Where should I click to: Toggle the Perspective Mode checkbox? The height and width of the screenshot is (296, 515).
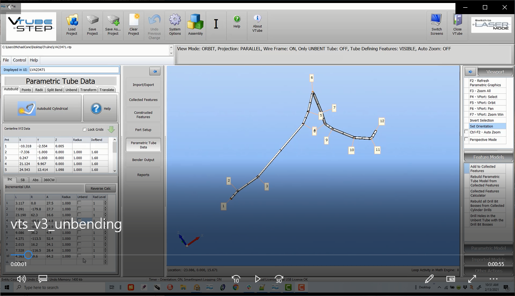[467, 140]
